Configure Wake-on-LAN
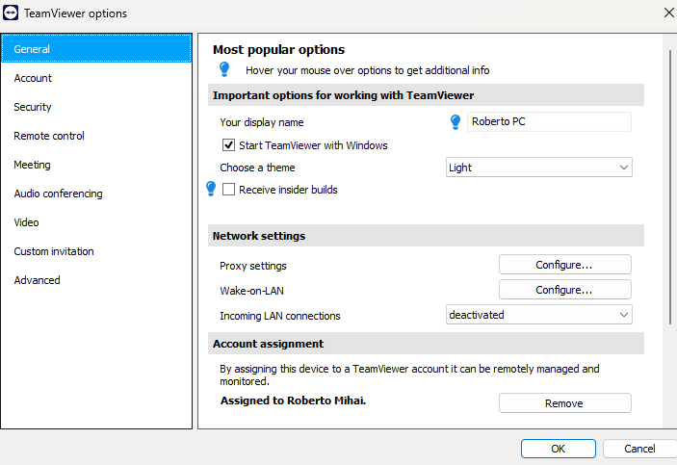The image size is (677, 465). [x=564, y=290]
